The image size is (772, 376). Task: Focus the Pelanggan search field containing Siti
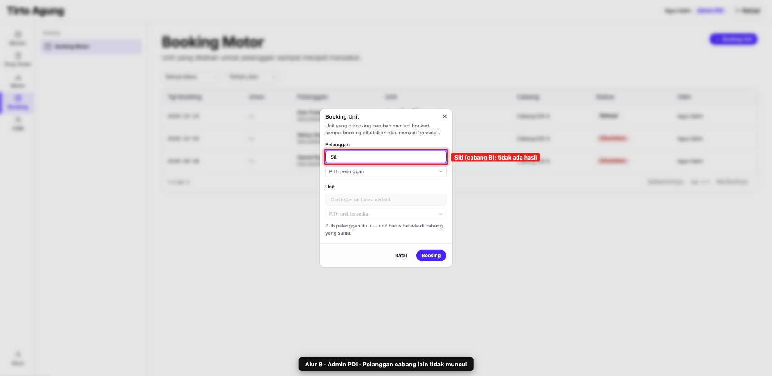click(x=386, y=157)
